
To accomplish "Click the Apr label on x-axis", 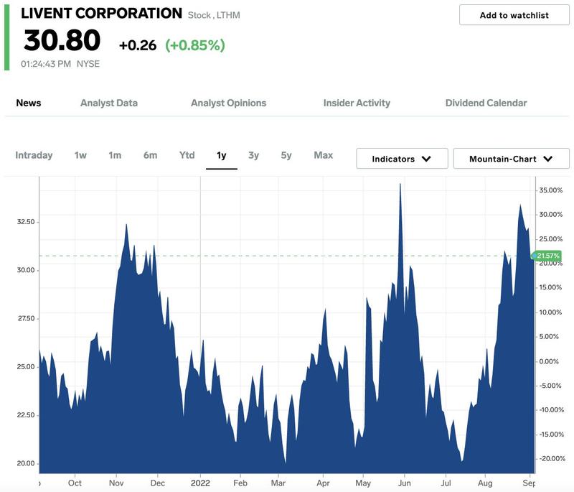I will point(324,483).
